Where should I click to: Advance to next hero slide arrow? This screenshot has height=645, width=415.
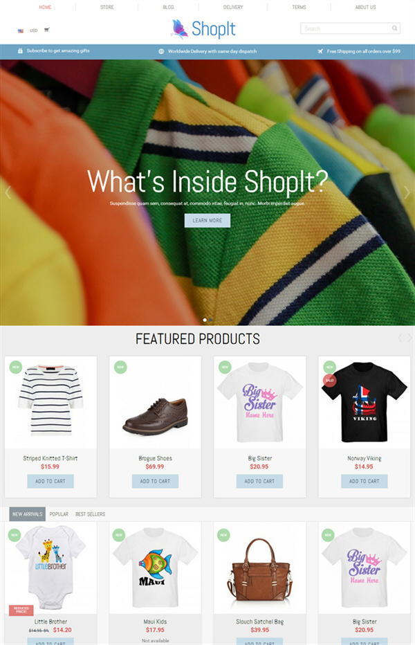point(407,192)
